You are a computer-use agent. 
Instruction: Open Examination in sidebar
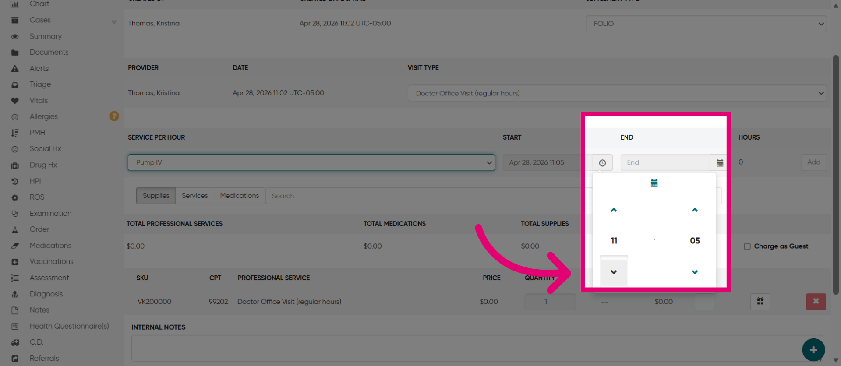coord(50,214)
